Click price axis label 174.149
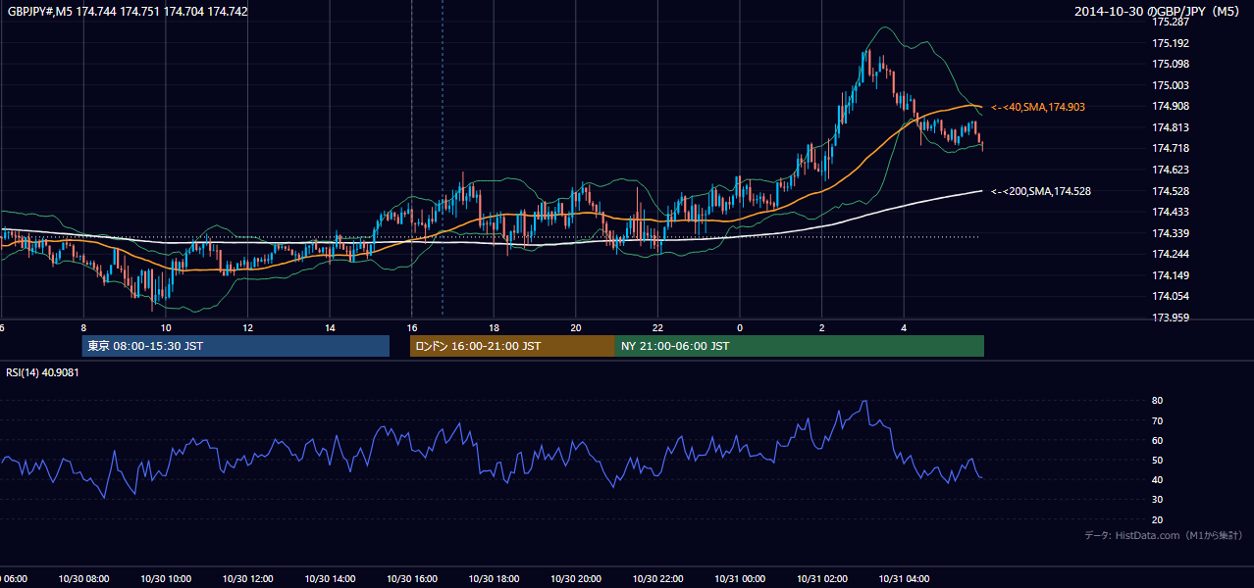Viewport: 1254px width, 588px height. (x=1171, y=275)
